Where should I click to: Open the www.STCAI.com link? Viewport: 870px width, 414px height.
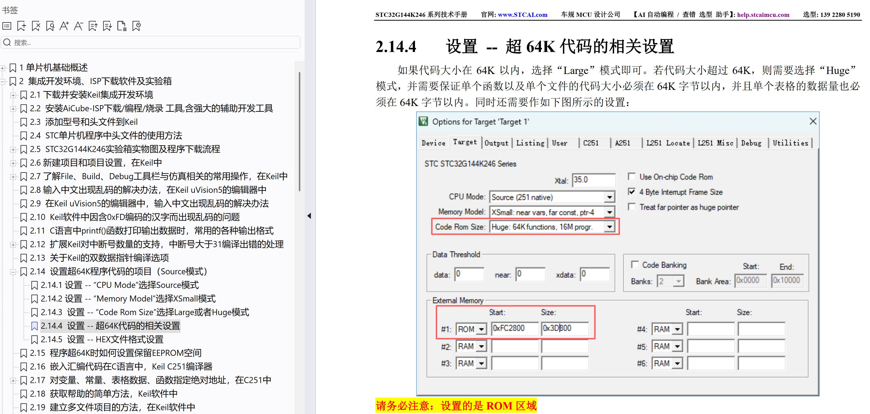(523, 15)
